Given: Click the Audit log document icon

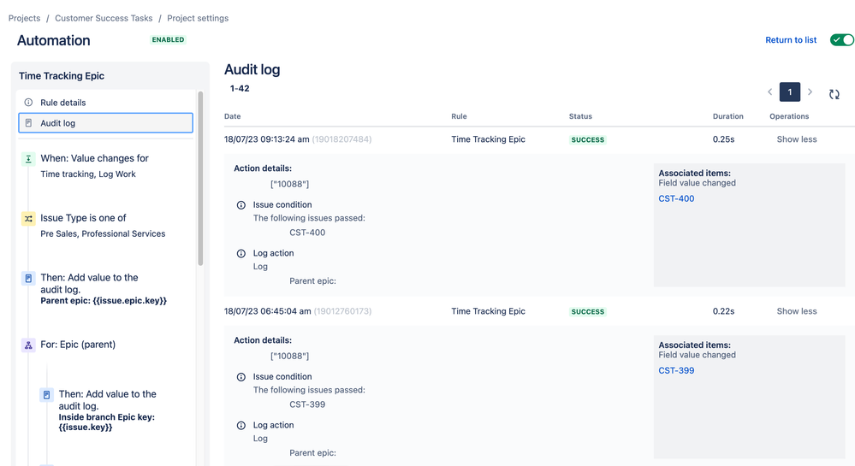Looking at the screenshot, I should pyautogui.click(x=28, y=123).
